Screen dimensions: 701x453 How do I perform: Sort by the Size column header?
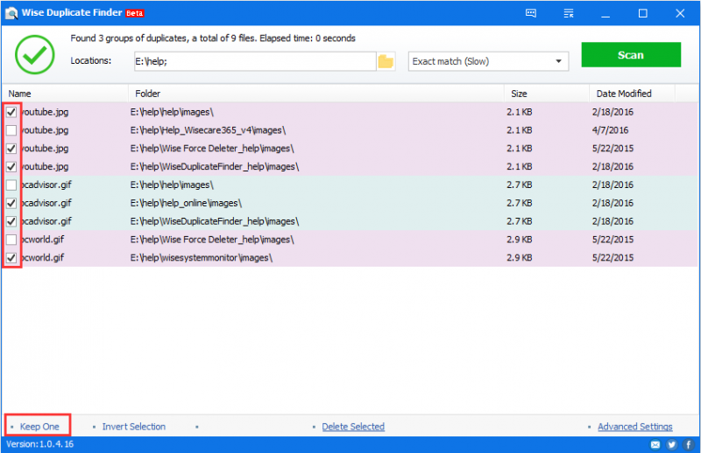547,94
